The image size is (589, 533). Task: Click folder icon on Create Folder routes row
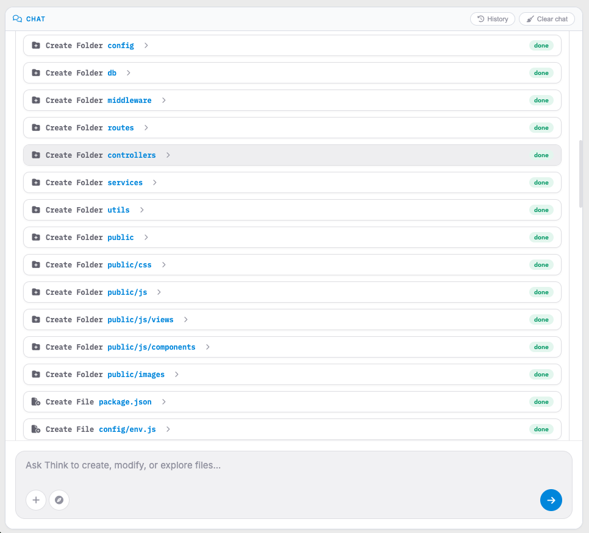36,128
